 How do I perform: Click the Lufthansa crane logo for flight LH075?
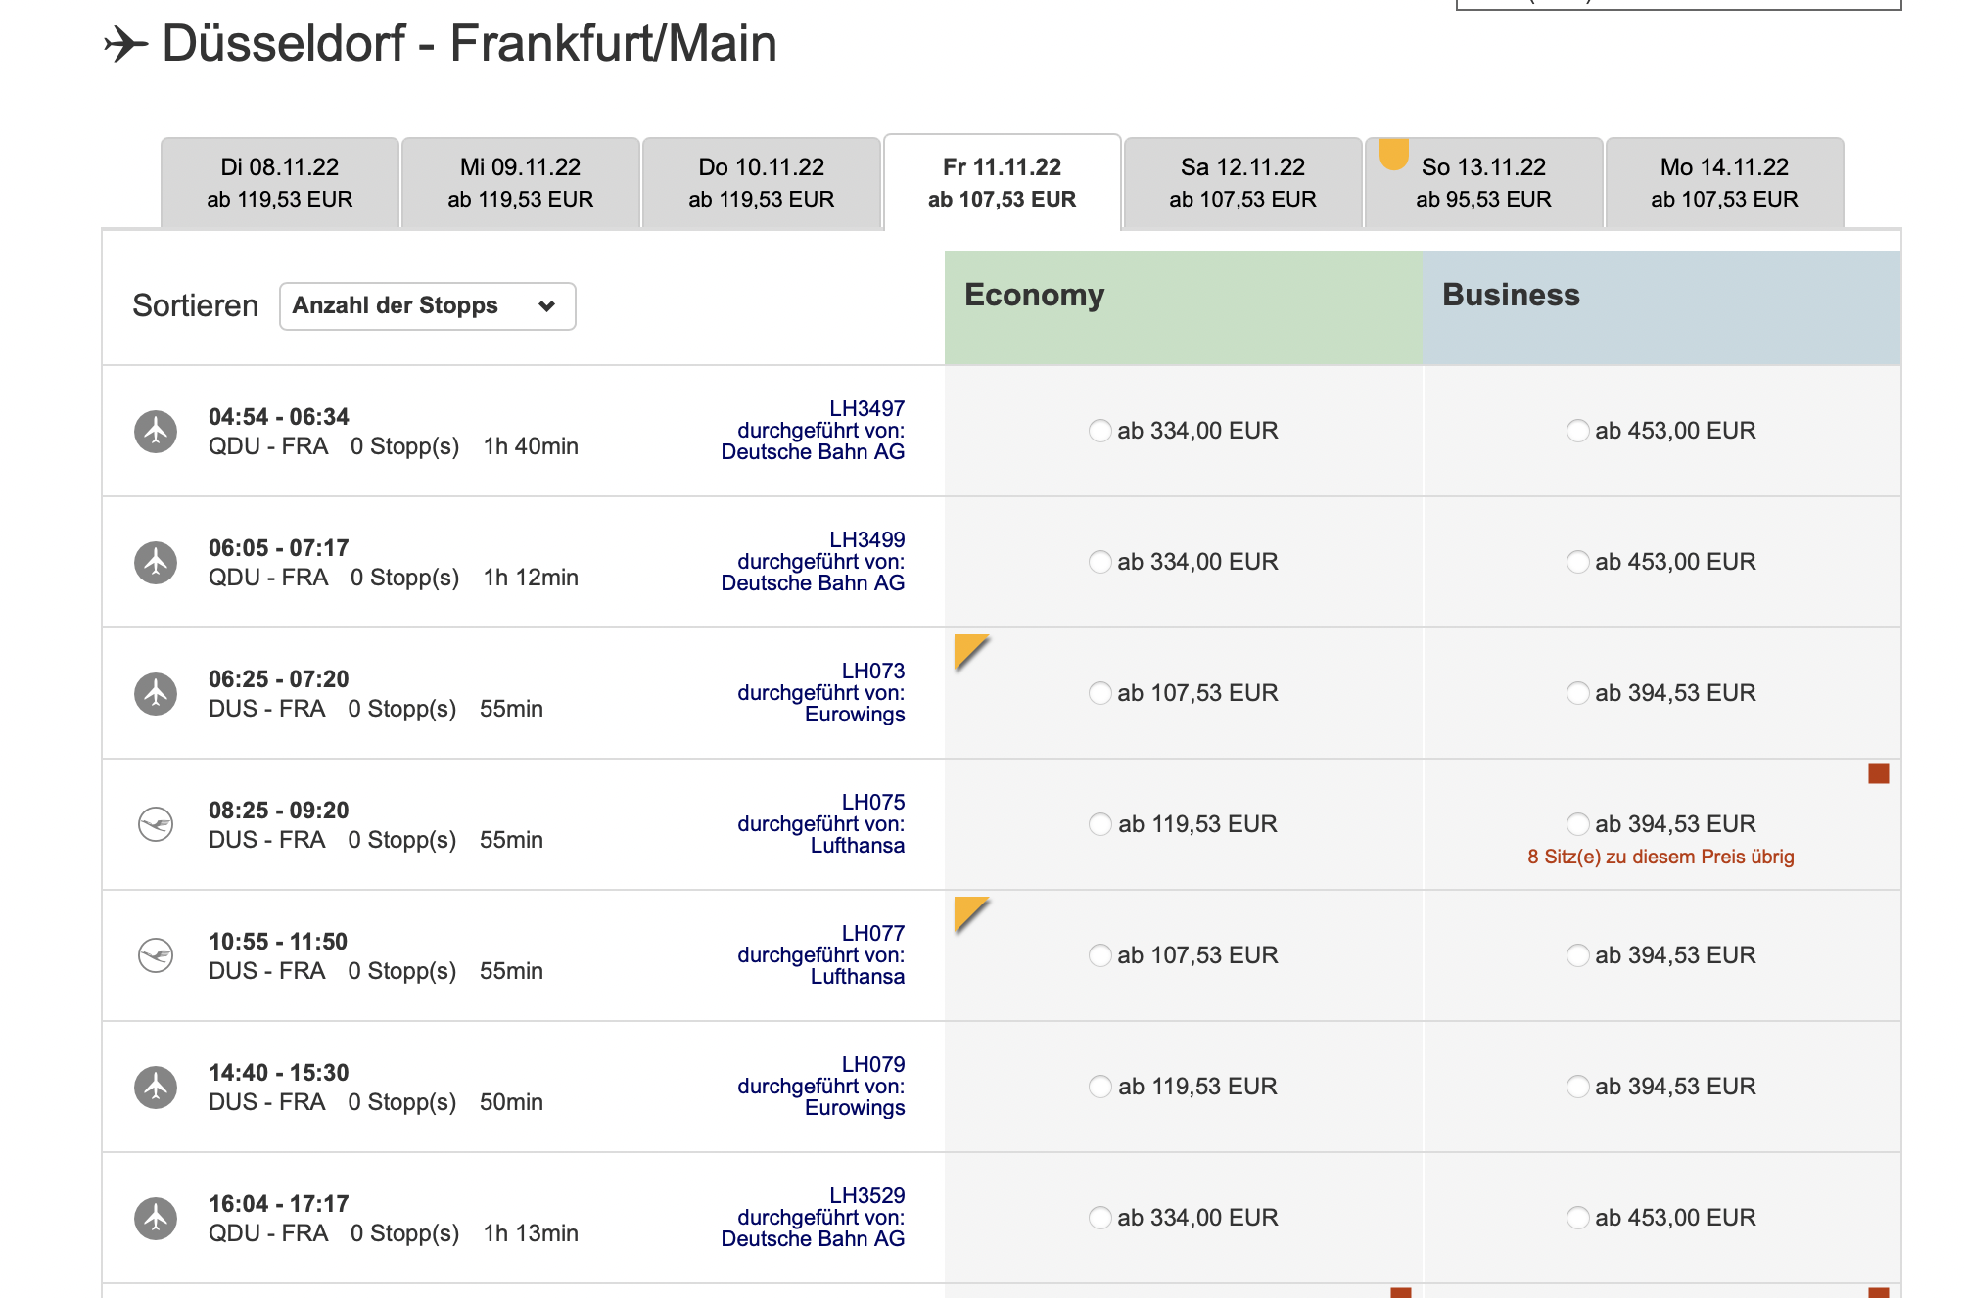tap(156, 824)
